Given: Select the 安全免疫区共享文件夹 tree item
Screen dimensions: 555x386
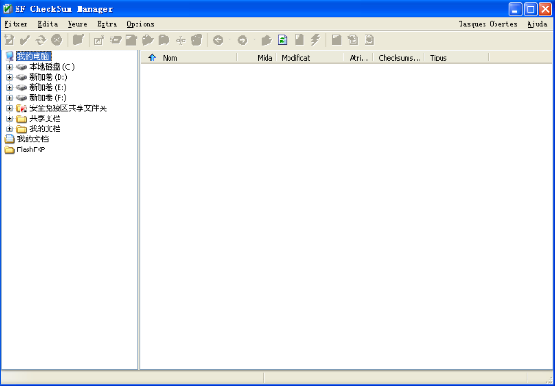Looking at the screenshot, I should click(69, 108).
